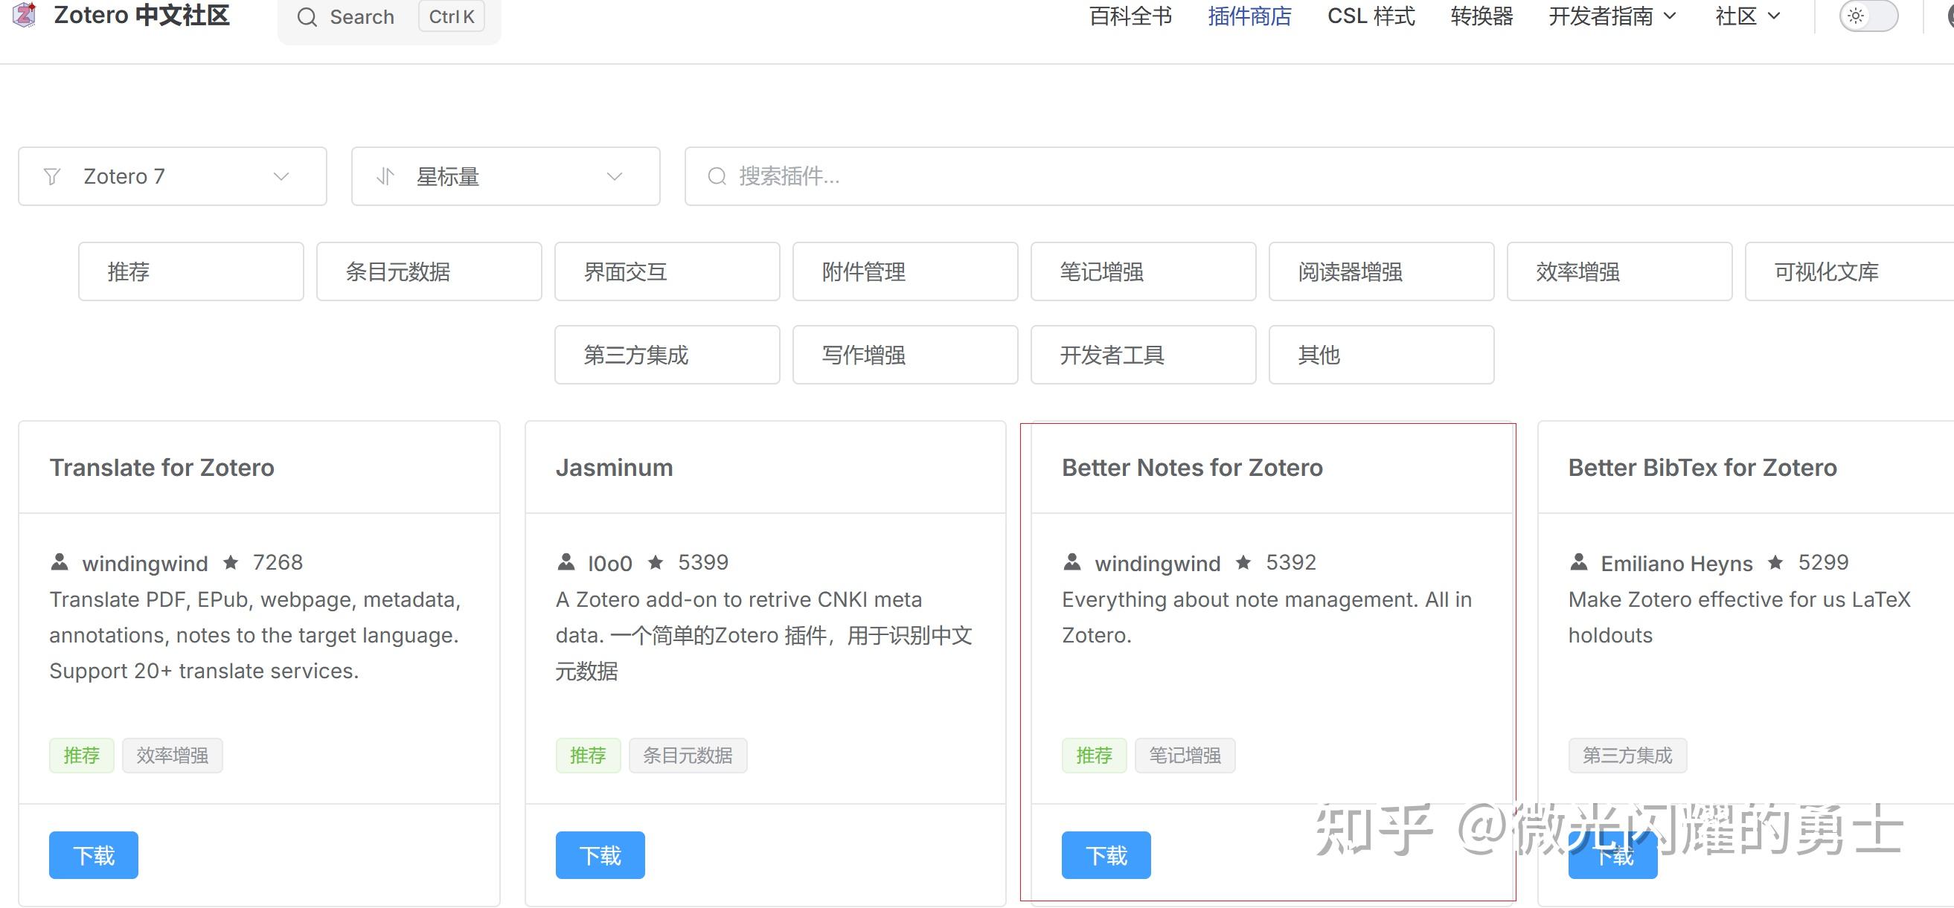Click author icon beside l0o0

(x=566, y=562)
